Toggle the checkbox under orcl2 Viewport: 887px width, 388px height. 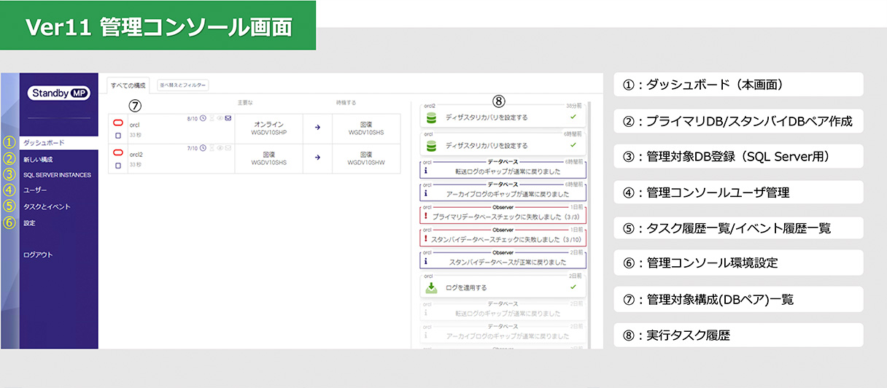pos(117,166)
